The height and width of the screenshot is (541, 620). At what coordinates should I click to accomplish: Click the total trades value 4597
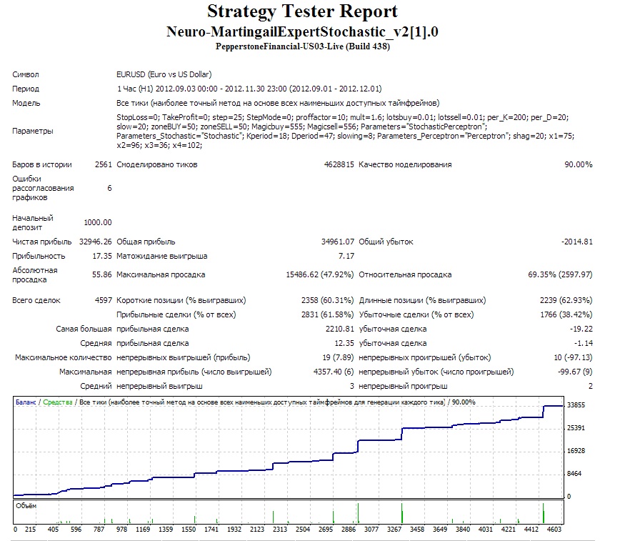[104, 300]
